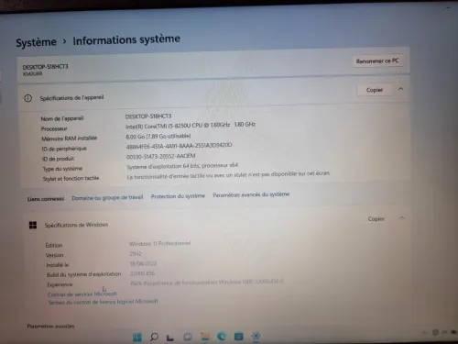The image size is (458, 344).
Task: Click the Type du système 64 bits value
Action: click(182, 166)
